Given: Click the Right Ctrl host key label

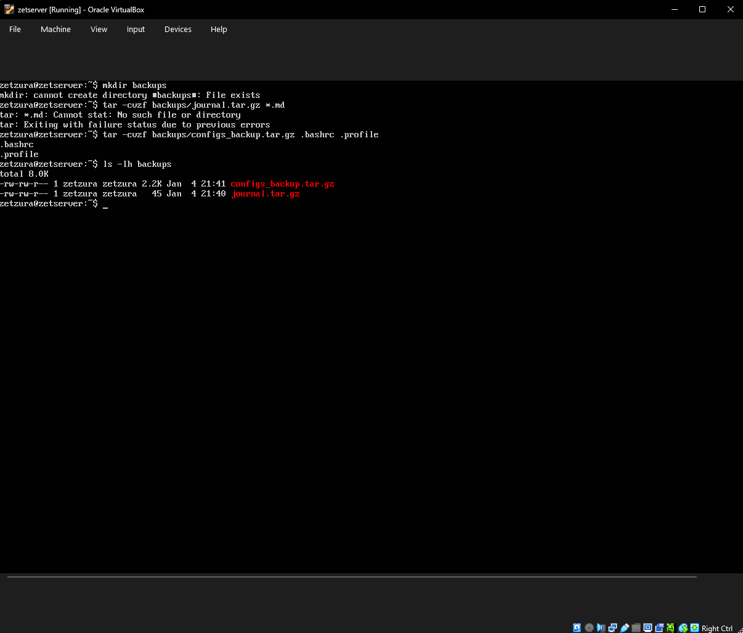Looking at the screenshot, I should 717,629.
